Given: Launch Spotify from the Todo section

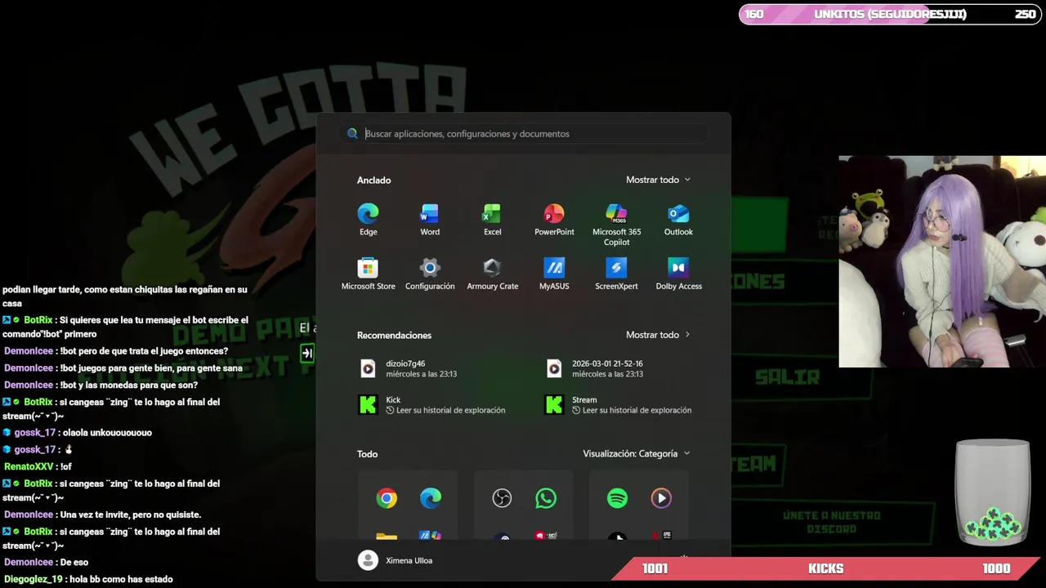Looking at the screenshot, I should tap(617, 498).
